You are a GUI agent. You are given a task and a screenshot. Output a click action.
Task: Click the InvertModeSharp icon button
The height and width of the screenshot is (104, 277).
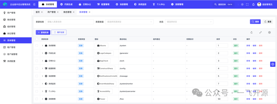pyautogui.click(x=106, y=84)
